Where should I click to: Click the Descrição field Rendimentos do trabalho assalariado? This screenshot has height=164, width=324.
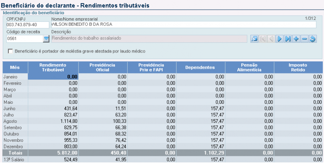tap(149, 39)
